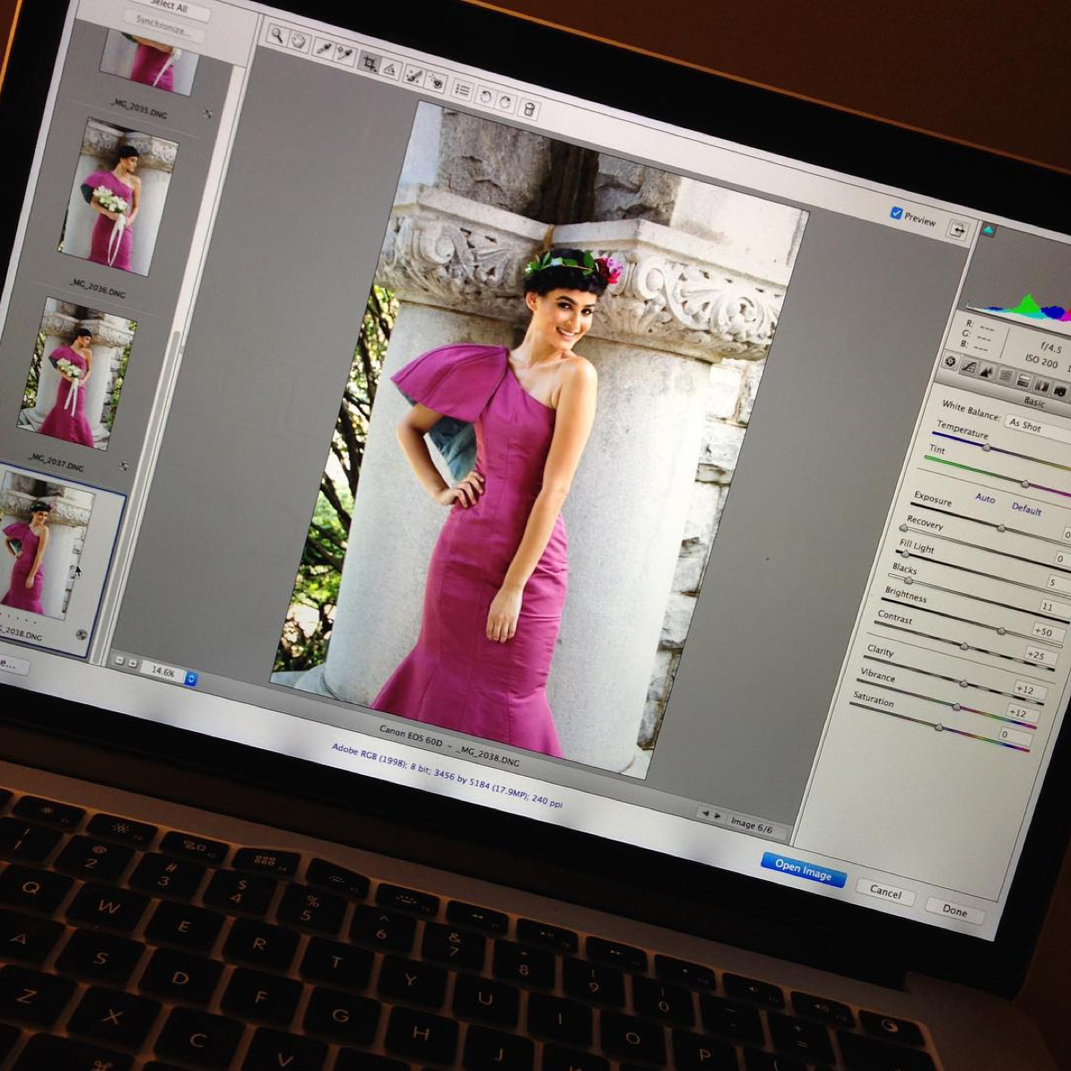Click the Blacks slider handle

909,580
